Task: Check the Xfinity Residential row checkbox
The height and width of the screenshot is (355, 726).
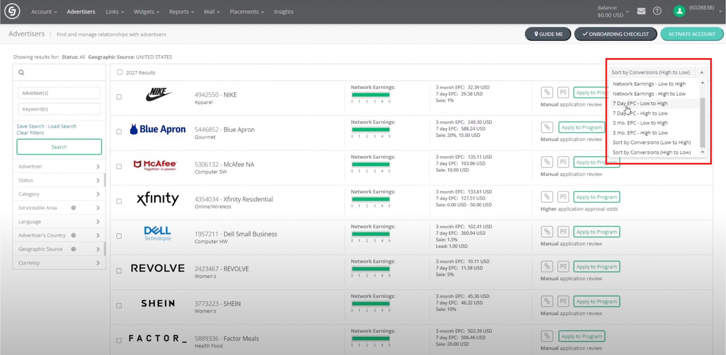Action: tap(119, 201)
